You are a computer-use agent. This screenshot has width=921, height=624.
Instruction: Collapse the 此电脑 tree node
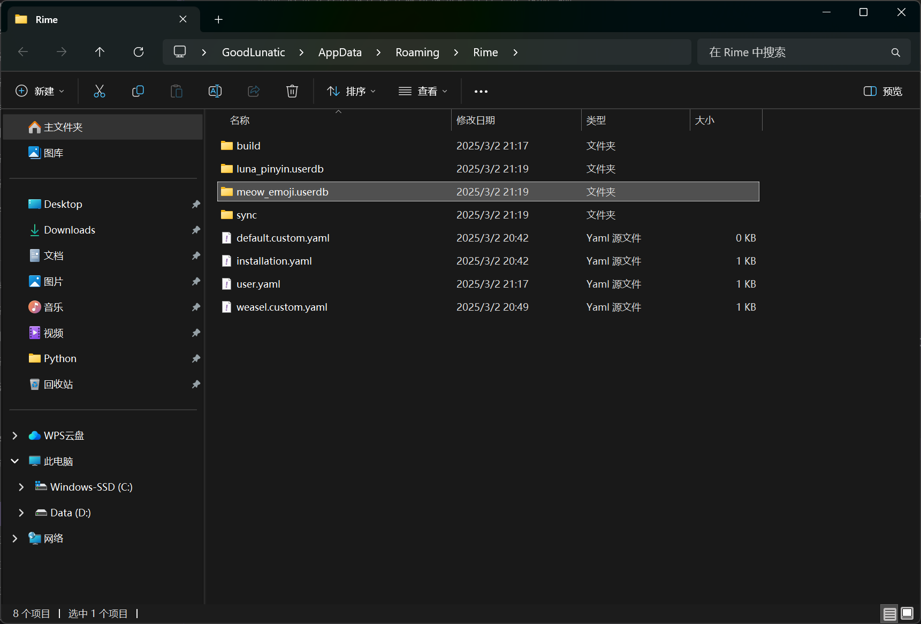pos(15,461)
